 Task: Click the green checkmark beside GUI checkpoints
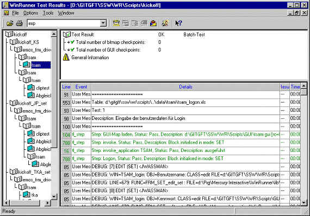pos(72,50)
